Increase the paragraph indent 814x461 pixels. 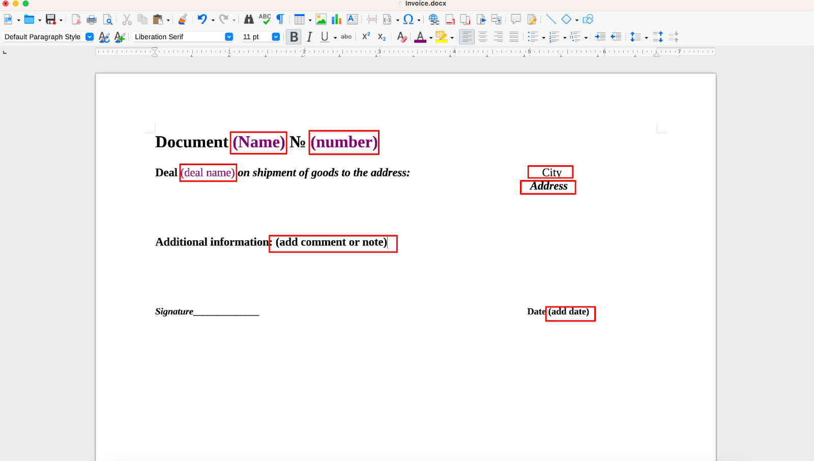pyautogui.click(x=600, y=37)
